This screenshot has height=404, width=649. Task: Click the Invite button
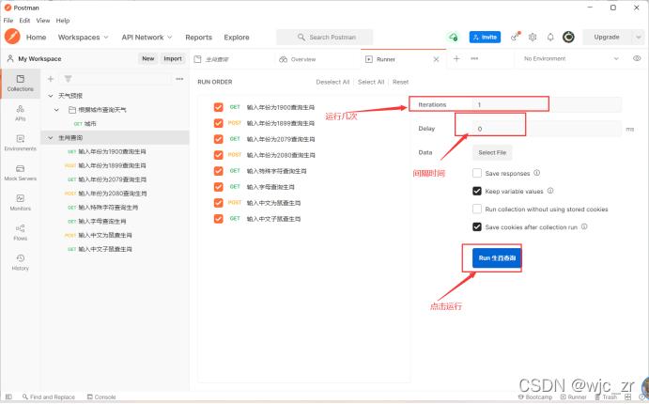pyautogui.click(x=485, y=37)
